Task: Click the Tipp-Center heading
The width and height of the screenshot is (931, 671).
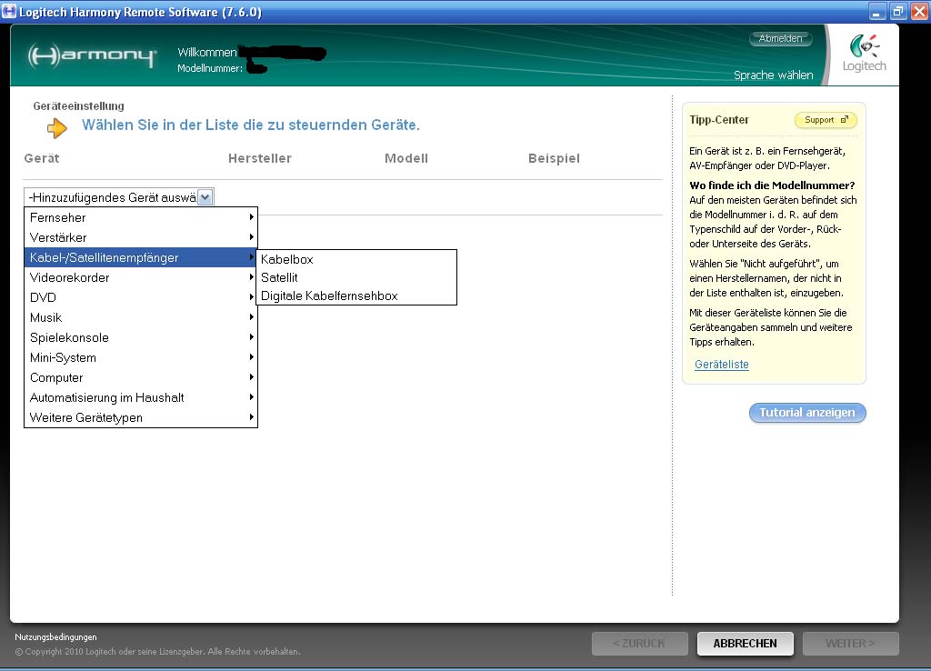Action: pyautogui.click(x=719, y=120)
